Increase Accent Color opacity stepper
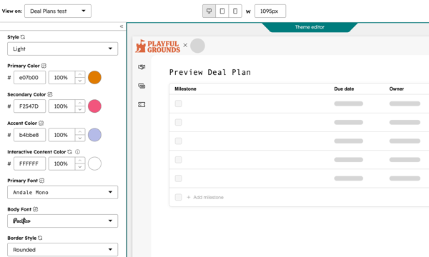 [x=80, y=131]
